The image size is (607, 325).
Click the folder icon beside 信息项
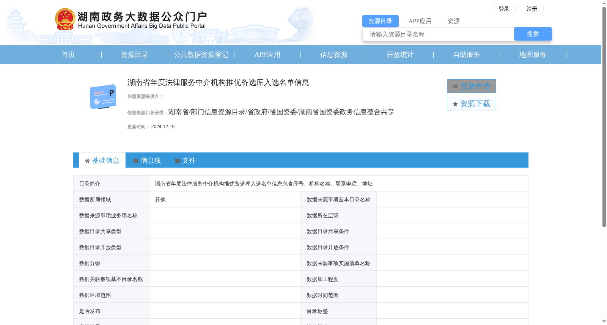pyautogui.click(x=136, y=161)
